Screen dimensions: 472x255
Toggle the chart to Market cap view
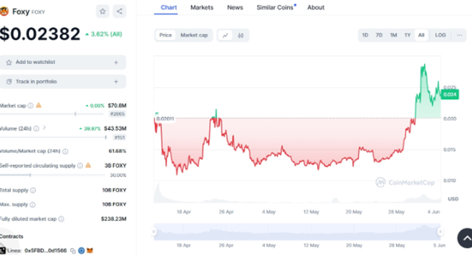point(194,35)
